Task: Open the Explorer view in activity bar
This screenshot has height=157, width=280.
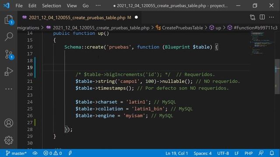Action: 9,20
